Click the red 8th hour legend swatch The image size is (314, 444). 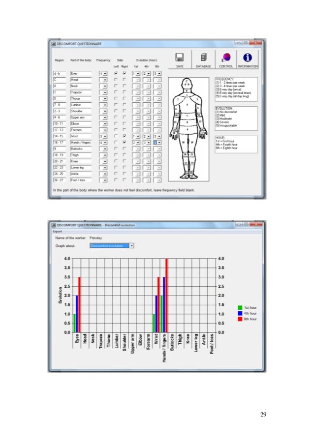(240, 319)
